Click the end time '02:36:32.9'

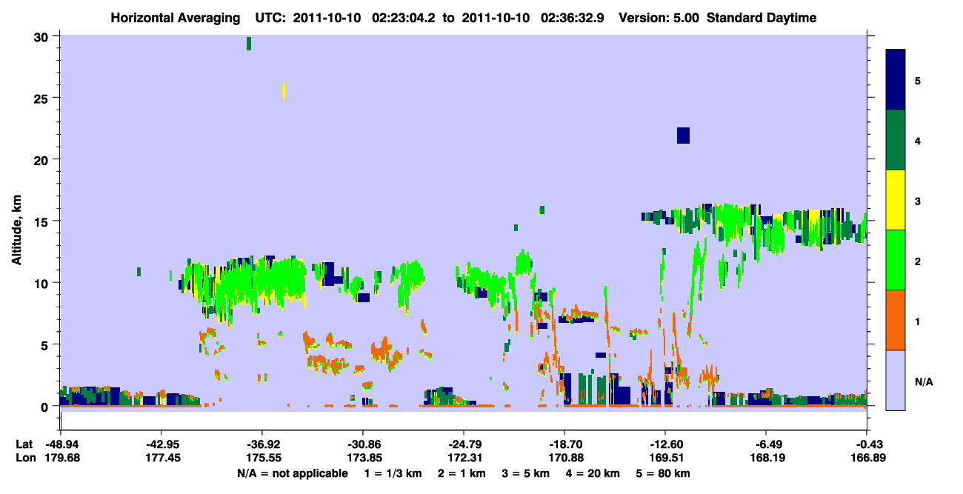573,18
